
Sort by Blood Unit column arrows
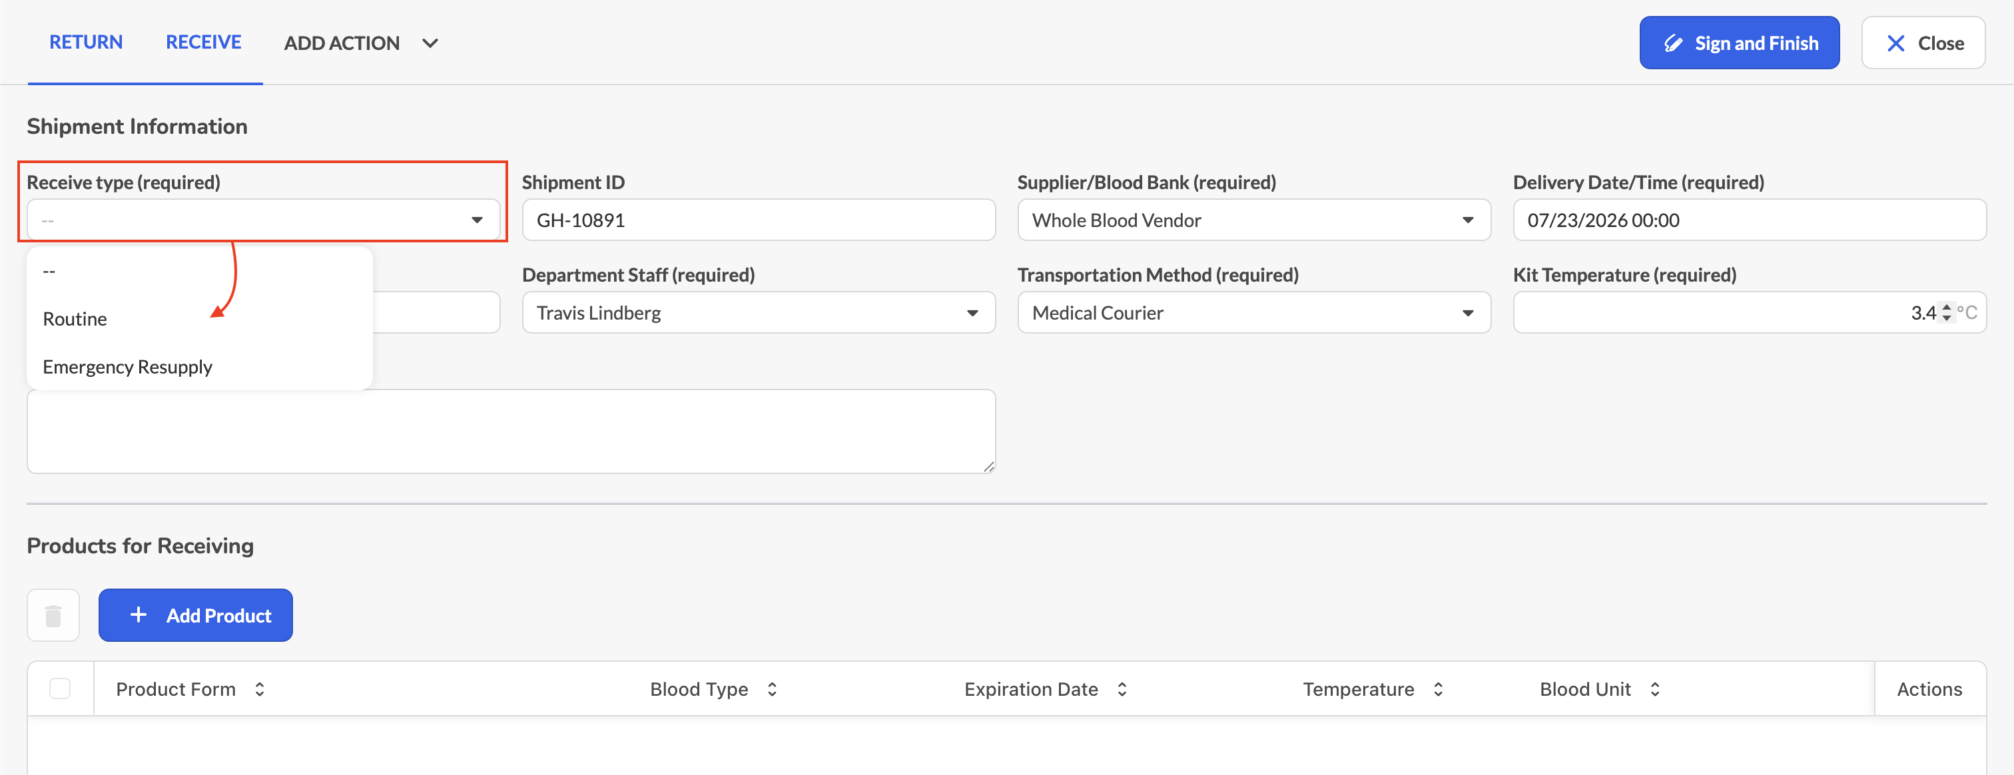(1655, 689)
